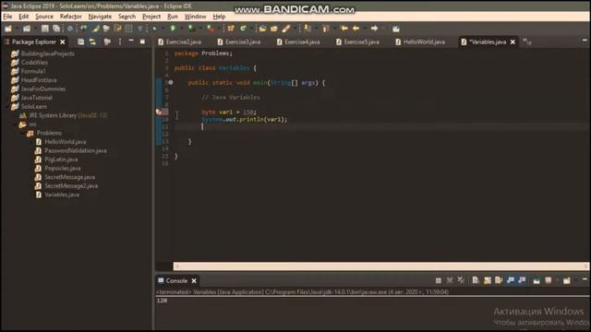Click Collapse All in Package Explorer

pos(80,41)
